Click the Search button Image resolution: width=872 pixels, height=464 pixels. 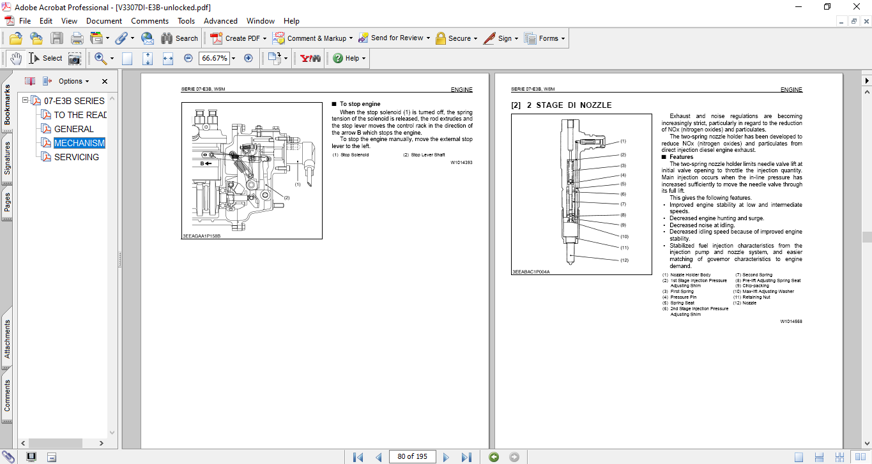[180, 38]
